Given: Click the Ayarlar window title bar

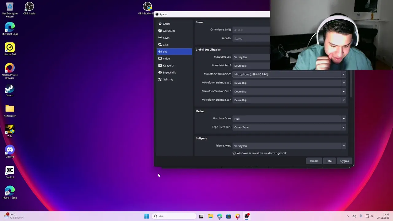Looking at the screenshot, I should pyautogui.click(x=212, y=14).
